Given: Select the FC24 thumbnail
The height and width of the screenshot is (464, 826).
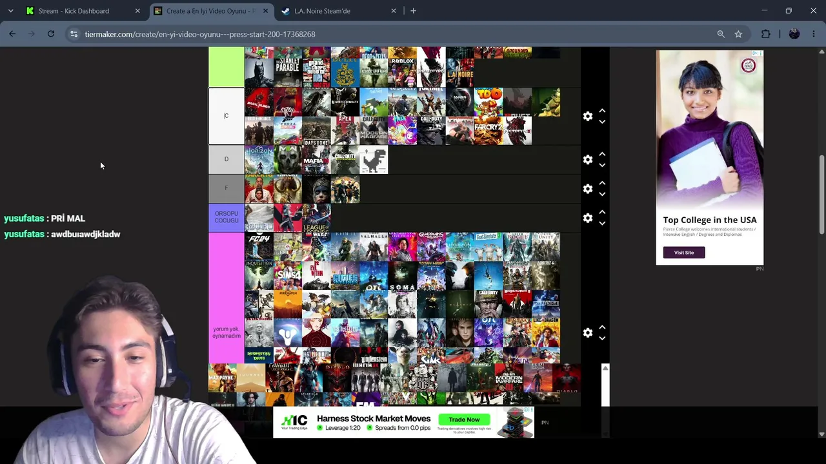Looking at the screenshot, I should 259,247.
